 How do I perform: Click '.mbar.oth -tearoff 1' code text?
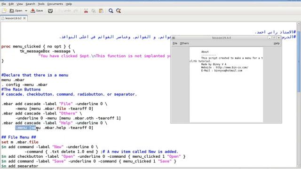pos(96,118)
